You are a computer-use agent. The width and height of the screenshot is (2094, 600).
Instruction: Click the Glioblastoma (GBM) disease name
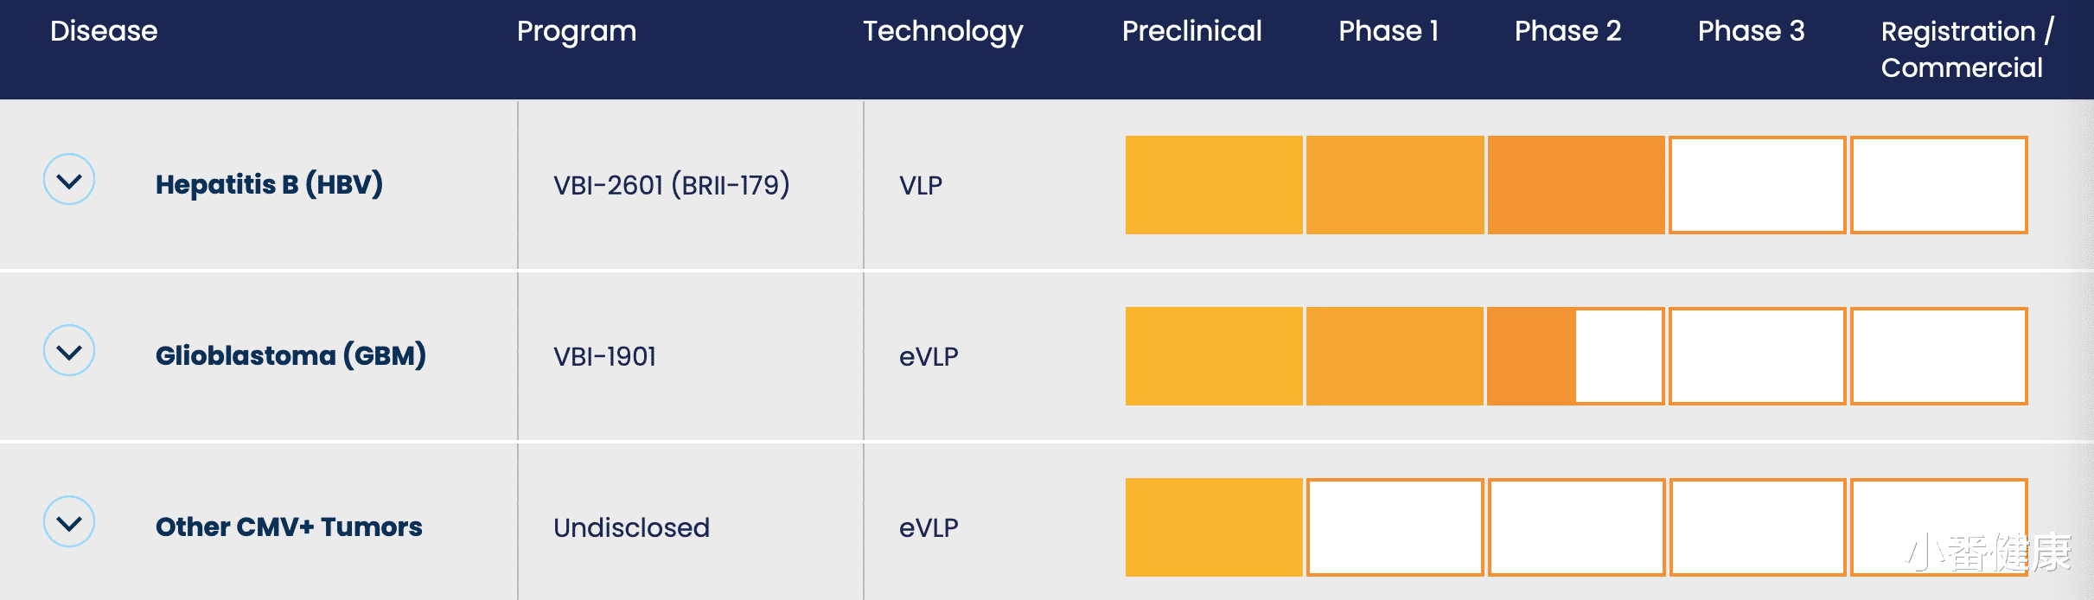(x=290, y=355)
